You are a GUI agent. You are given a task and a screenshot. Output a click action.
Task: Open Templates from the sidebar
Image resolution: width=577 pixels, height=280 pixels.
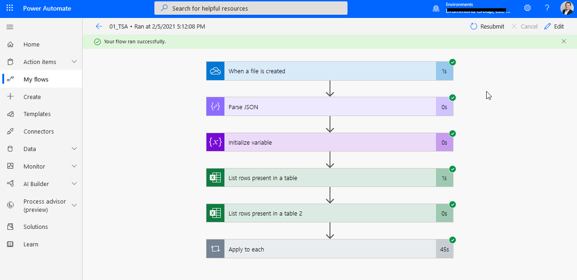click(x=37, y=114)
